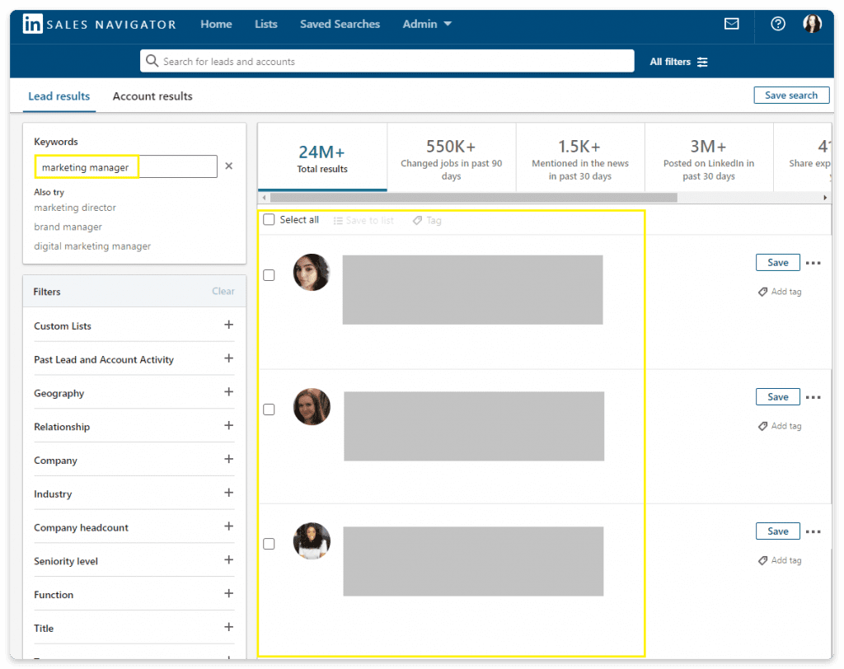Open Saved Searches in the top menu
The width and height of the screenshot is (844, 669).
point(340,24)
